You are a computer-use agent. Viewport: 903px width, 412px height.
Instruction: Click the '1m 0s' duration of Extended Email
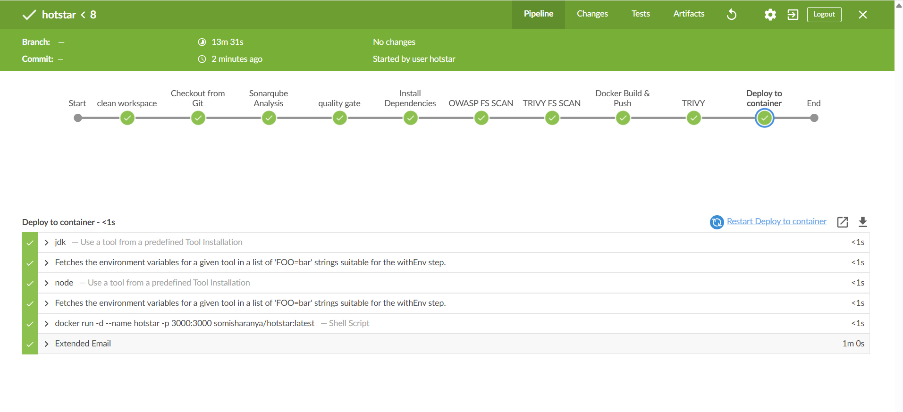coord(853,344)
